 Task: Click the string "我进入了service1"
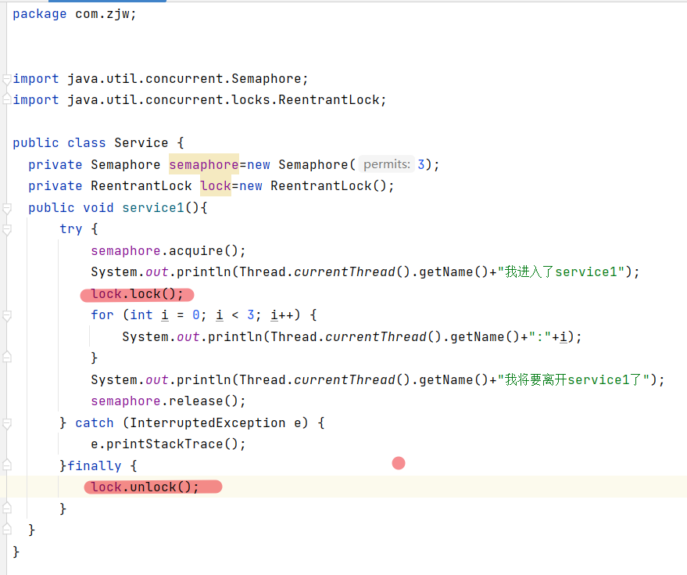tap(560, 272)
